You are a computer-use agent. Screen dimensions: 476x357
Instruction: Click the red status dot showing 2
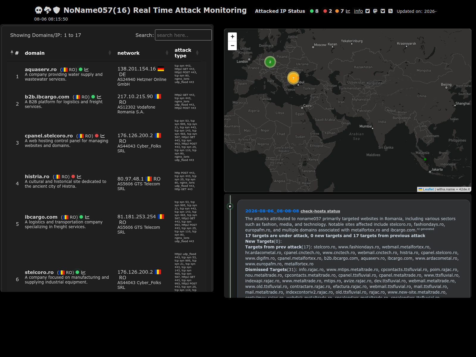coord(325,11)
